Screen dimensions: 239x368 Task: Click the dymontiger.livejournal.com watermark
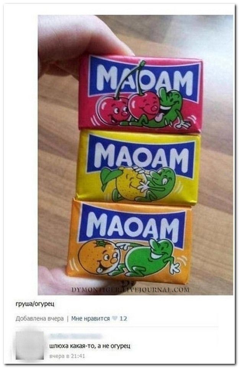coord(130,290)
